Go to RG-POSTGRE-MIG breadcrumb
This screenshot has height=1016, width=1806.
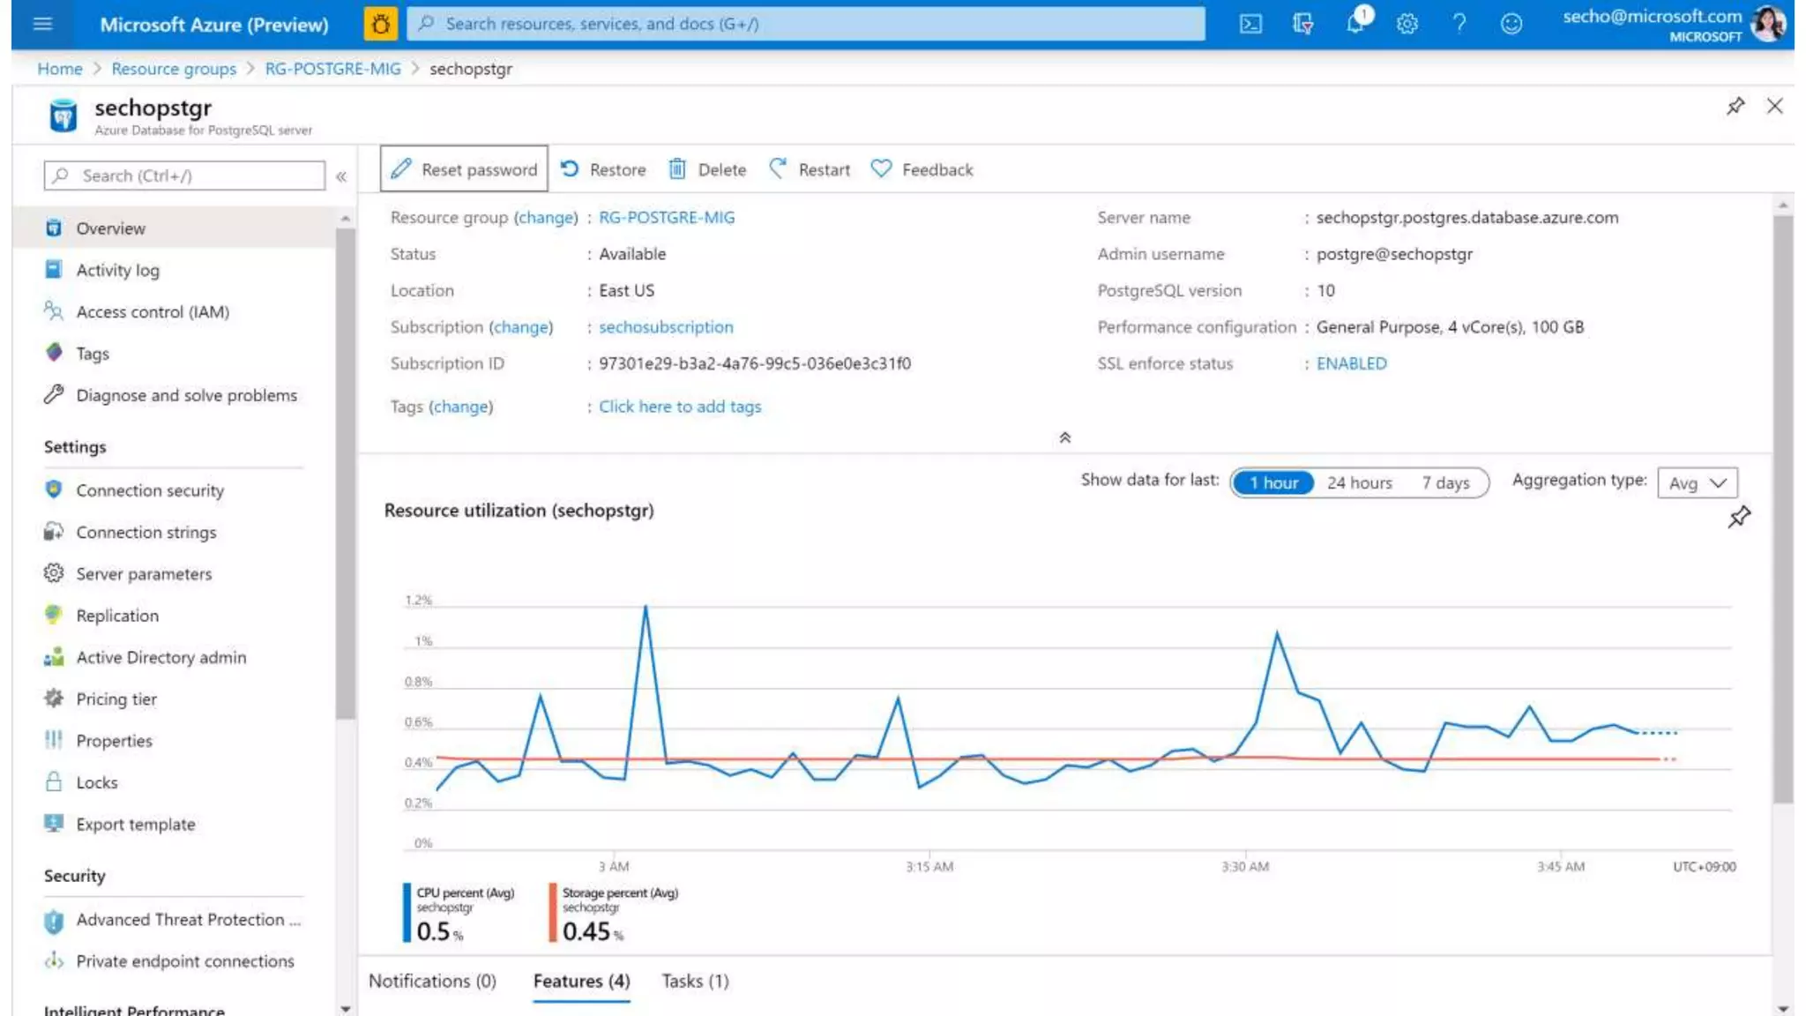coord(332,69)
